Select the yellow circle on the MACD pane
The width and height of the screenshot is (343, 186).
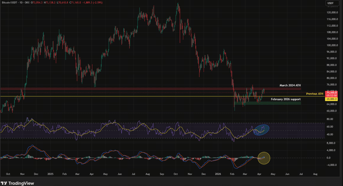pos(264,158)
